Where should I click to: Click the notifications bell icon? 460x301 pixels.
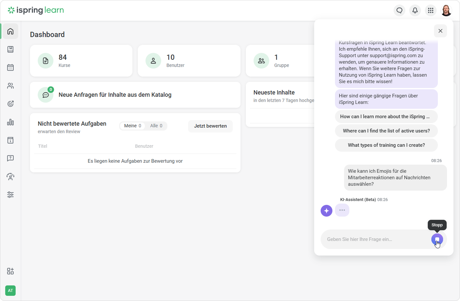(415, 10)
